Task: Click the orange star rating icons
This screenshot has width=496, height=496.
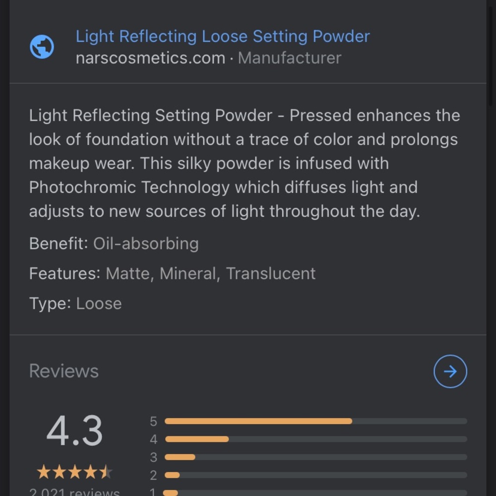Action: (74, 472)
